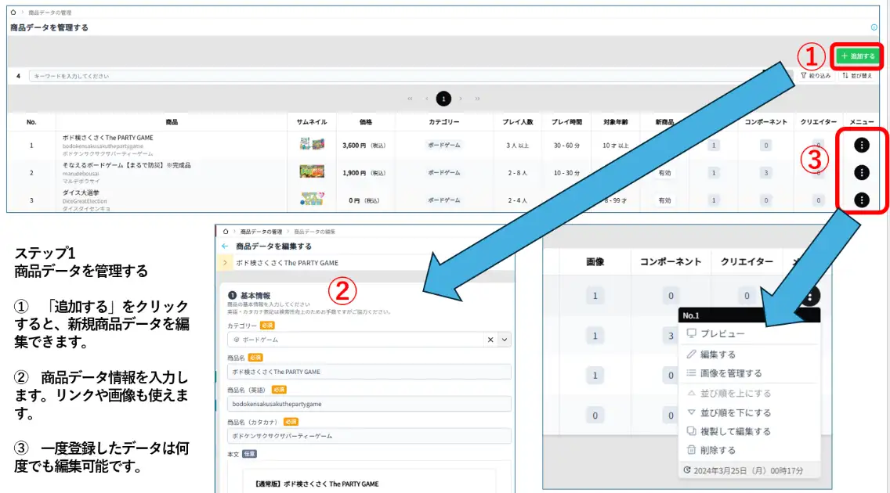890x493 pixels.
Task: Clear category selection with the X icon
Action: 490,340
